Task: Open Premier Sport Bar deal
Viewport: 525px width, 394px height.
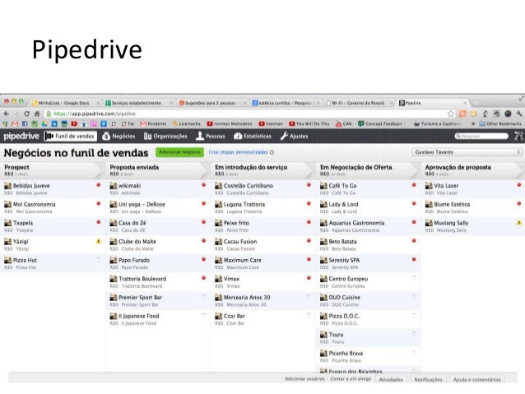Action: 158,300
